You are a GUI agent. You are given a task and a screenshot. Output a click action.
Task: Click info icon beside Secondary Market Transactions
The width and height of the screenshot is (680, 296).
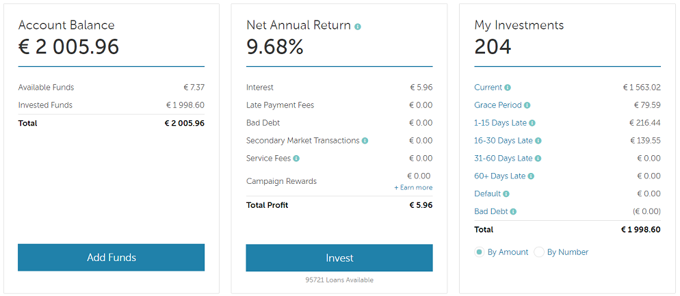point(365,141)
